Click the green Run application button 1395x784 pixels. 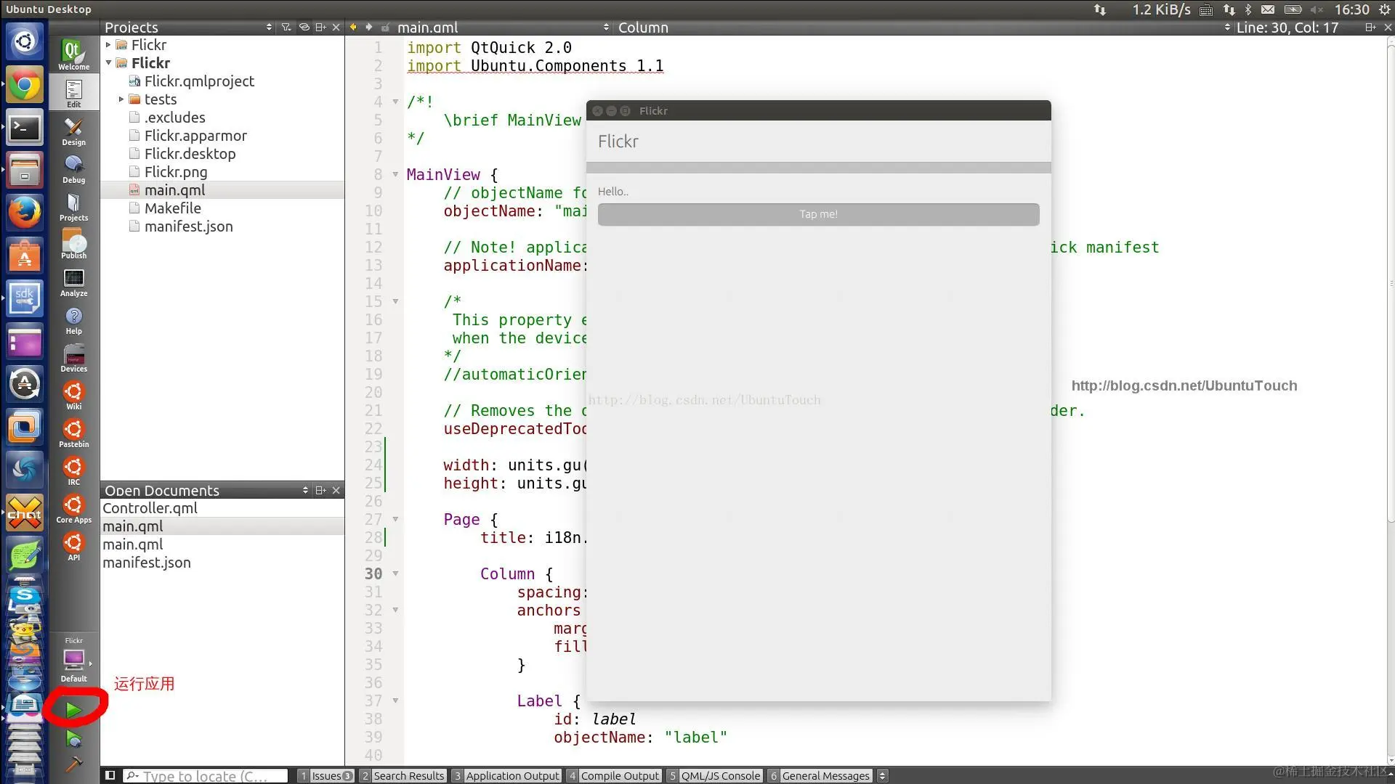(73, 709)
